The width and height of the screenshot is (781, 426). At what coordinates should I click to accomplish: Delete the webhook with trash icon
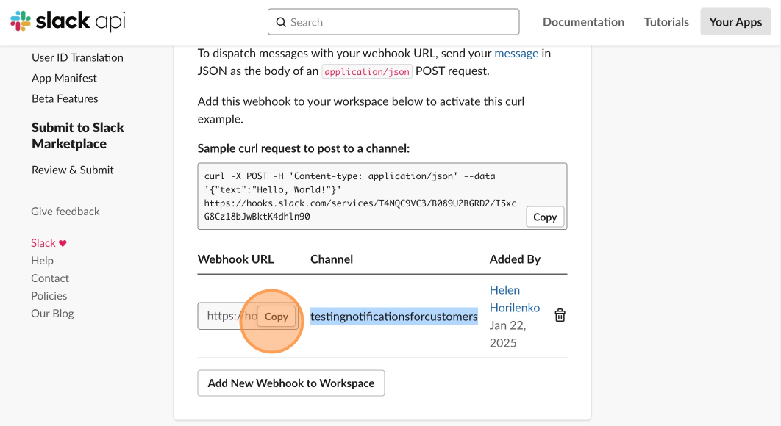[x=560, y=316]
